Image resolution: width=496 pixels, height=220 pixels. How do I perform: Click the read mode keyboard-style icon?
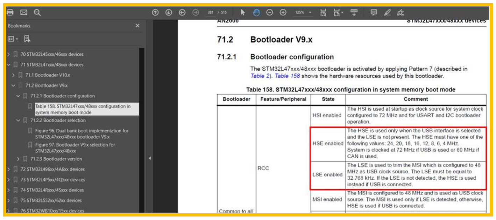pyautogui.click(x=354, y=13)
